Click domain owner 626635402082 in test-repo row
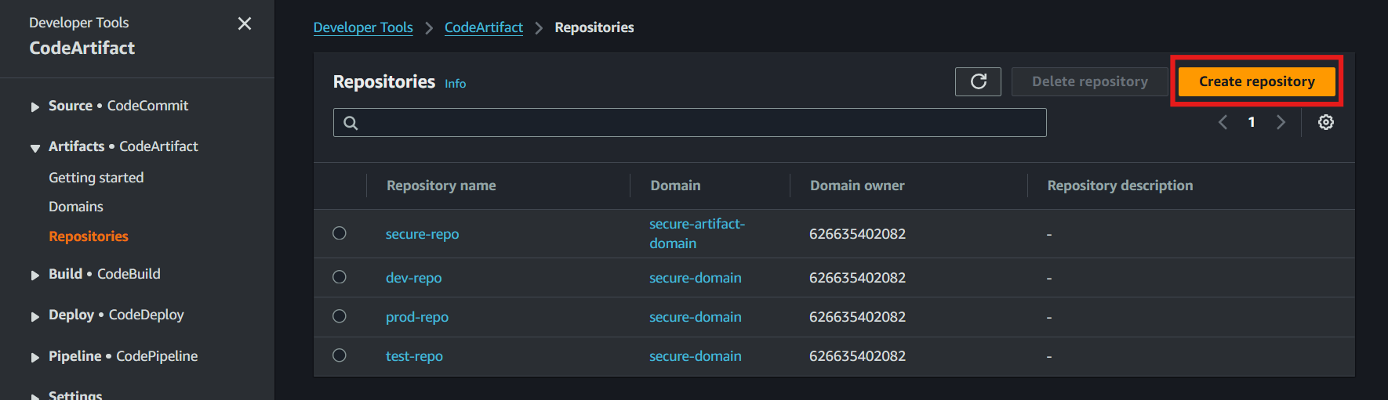This screenshot has width=1388, height=400. (857, 356)
